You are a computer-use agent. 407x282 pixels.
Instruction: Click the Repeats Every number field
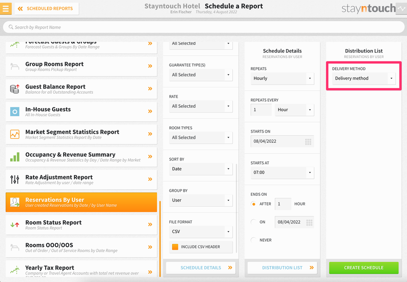[x=261, y=110]
